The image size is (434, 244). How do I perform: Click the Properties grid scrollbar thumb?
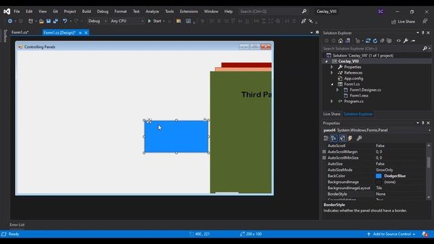(429, 162)
